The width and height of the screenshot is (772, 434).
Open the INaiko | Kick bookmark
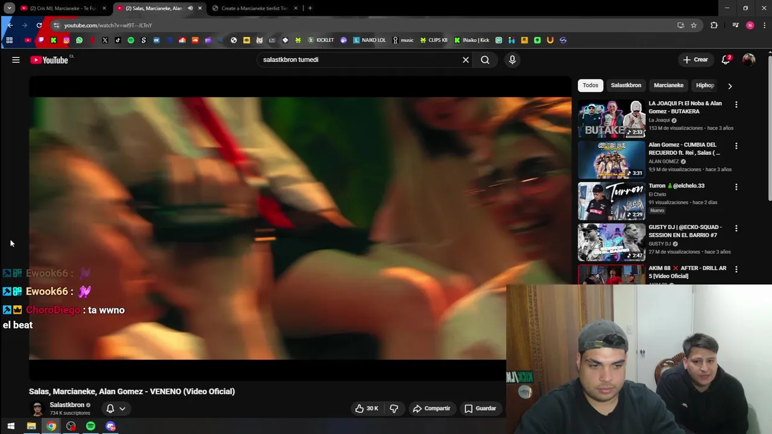pyautogui.click(x=472, y=40)
